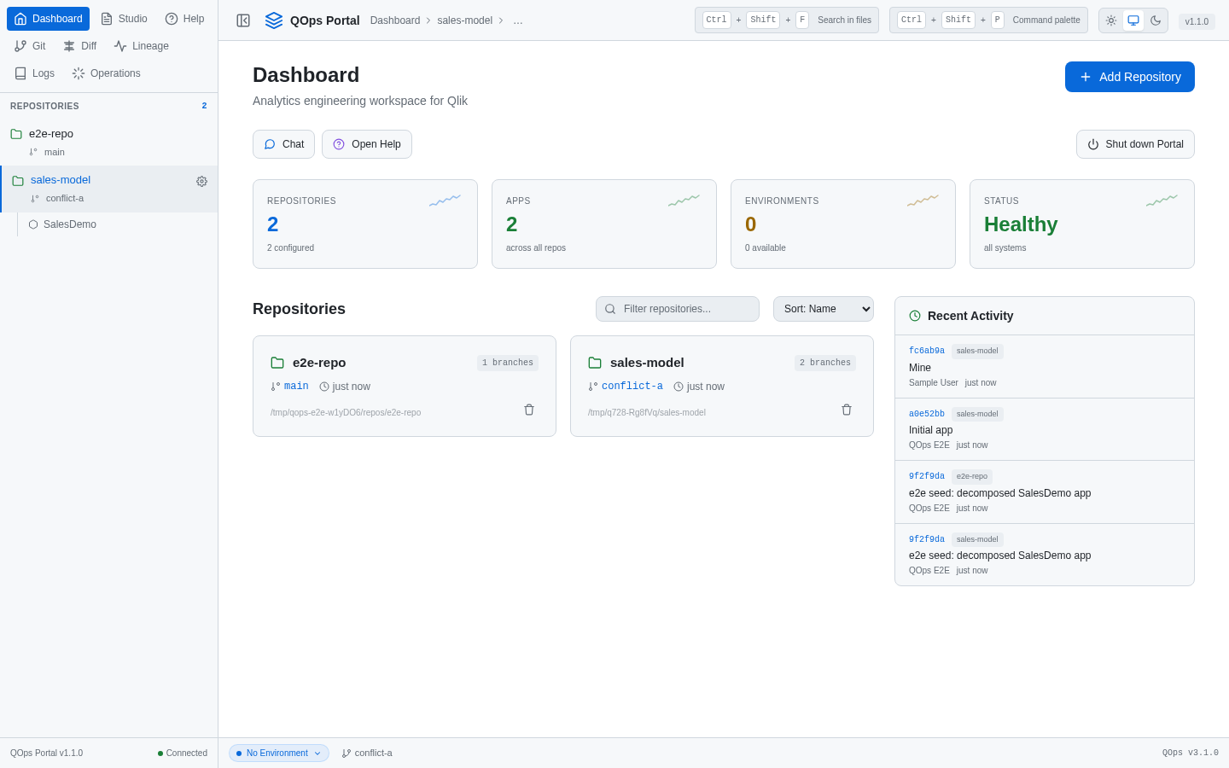Open the Chat button
Image resolution: width=1229 pixels, height=768 pixels.
(283, 144)
